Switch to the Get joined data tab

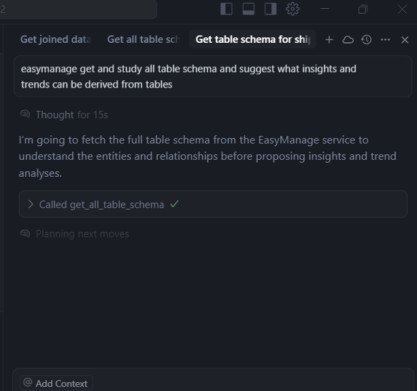[56, 39]
